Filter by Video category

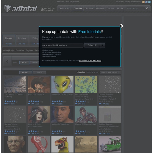point(5,50)
